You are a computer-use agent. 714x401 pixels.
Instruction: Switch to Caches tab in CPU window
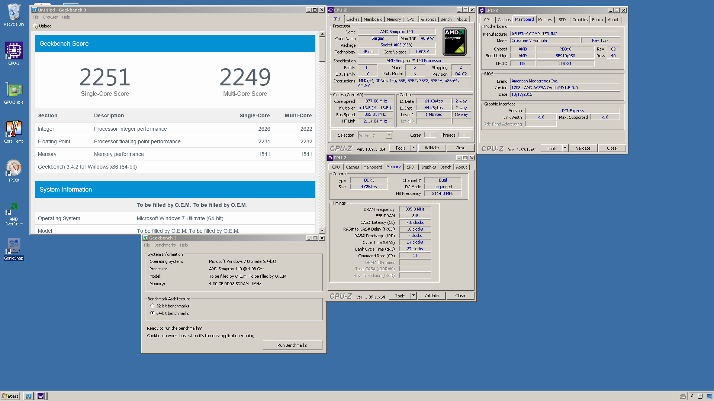coord(353,19)
